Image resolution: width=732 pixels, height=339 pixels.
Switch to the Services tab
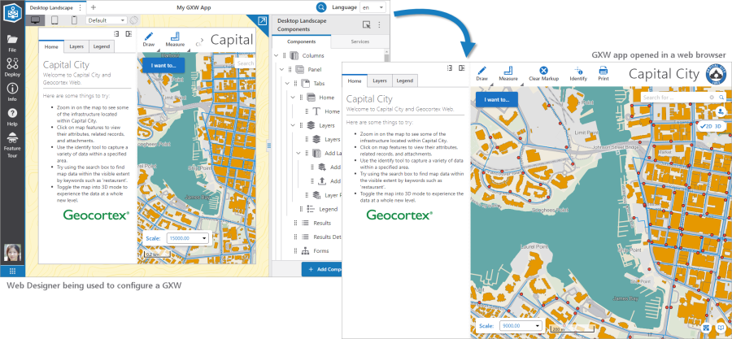tap(360, 41)
